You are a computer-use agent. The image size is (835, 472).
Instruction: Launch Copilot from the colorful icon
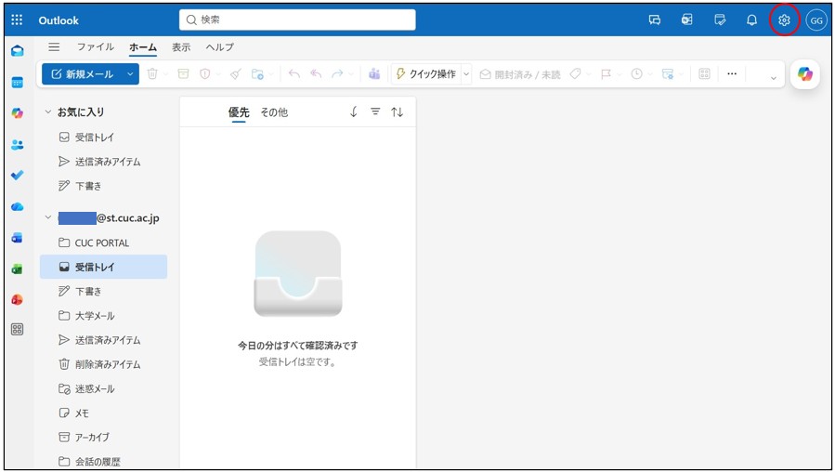(x=804, y=74)
